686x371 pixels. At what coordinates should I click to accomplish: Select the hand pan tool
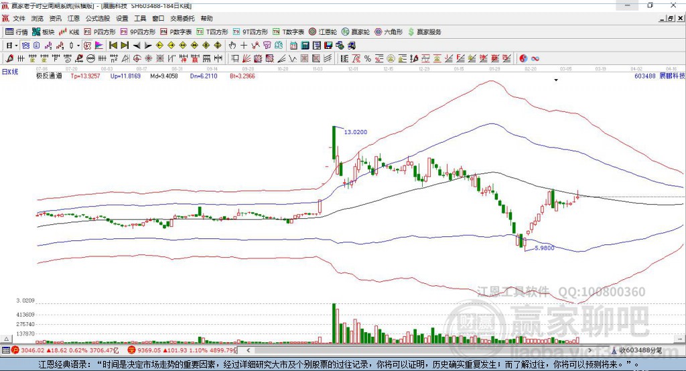pyautogui.click(x=232, y=46)
